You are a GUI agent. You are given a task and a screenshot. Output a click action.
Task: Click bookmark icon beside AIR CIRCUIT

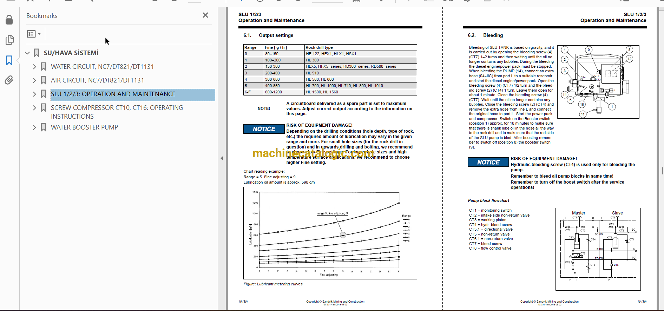44,80
